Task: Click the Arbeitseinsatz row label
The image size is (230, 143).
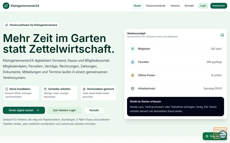Action: tap(147, 88)
